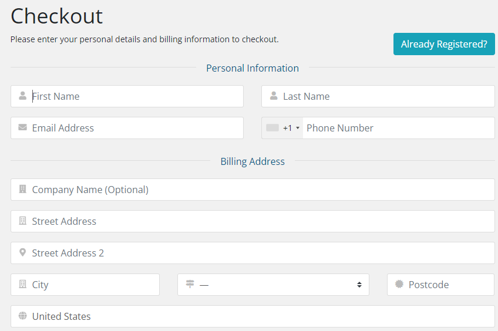Focus the First Name input field

pos(135,96)
